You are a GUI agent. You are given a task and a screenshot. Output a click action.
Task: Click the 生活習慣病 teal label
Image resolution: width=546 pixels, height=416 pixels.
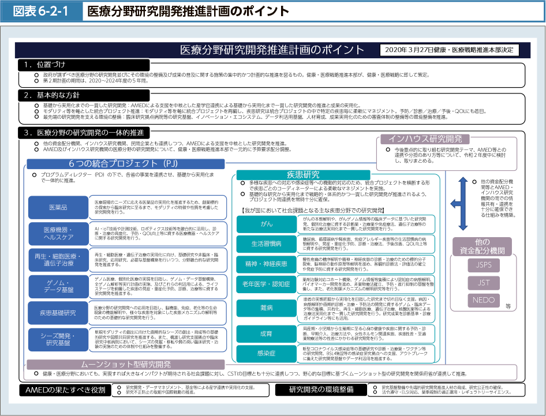(266, 243)
